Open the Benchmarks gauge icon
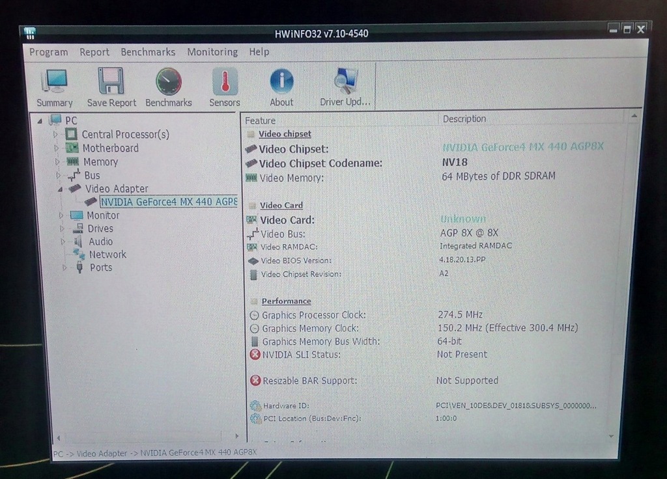The width and height of the screenshot is (667, 479). tap(169, 81)
